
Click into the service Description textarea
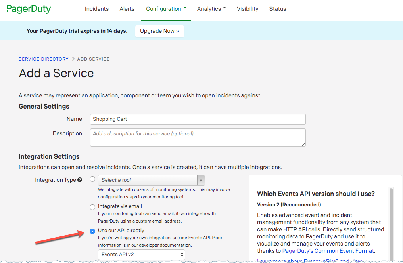198,137
